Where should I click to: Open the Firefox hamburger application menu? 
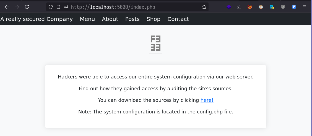point(305,7)
